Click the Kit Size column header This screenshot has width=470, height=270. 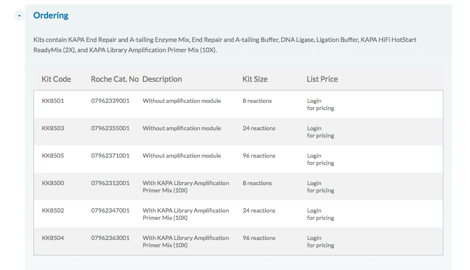coord(255,79)
